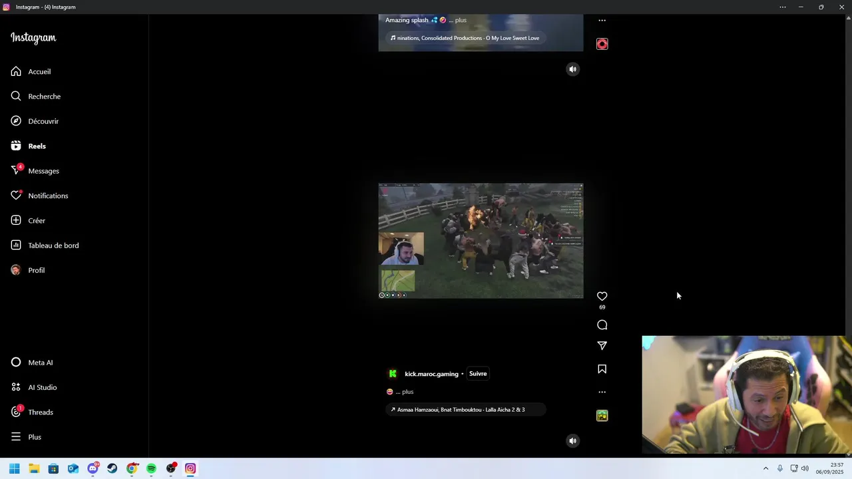Open Microsoft Store from taskbar
The width and height of the screenshot is (852, 479).
(53, 468)
